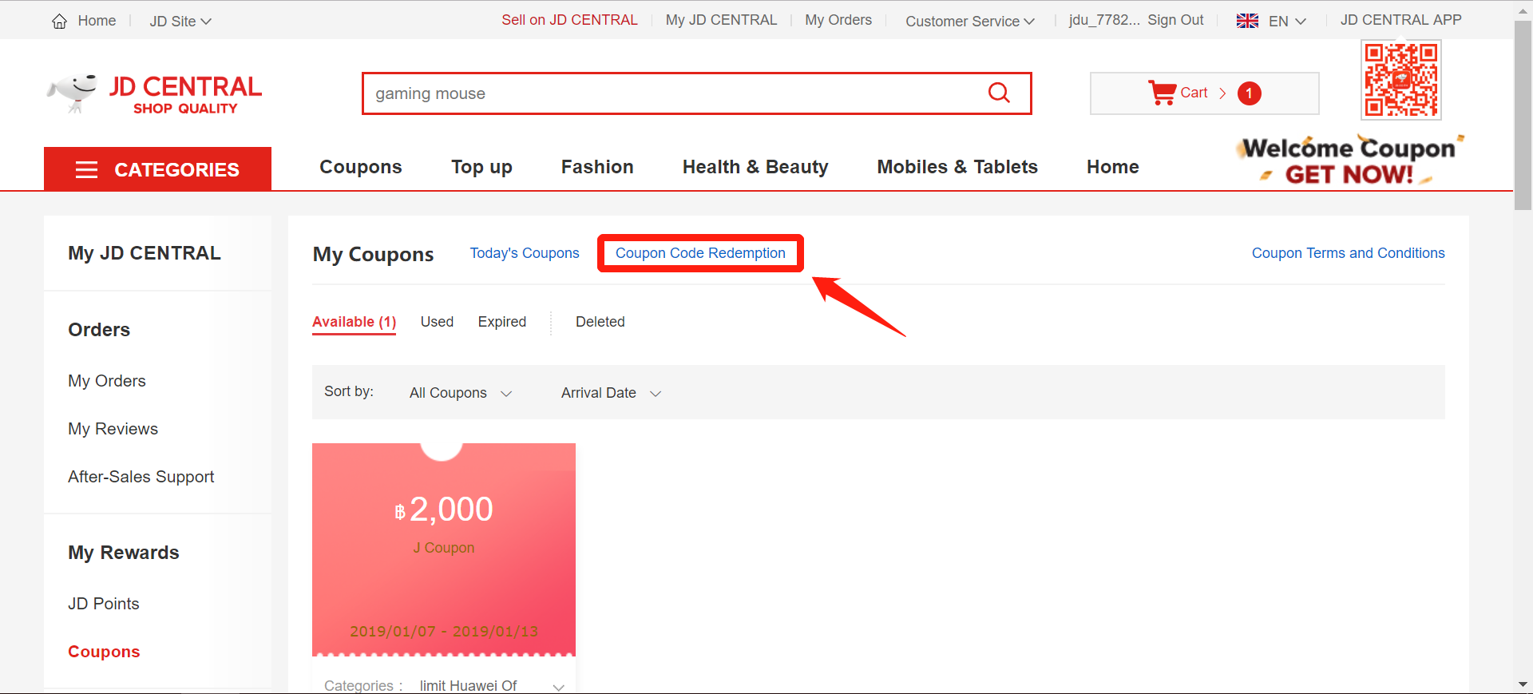Open the Fashion navigation item
Viewport: 1533px width, 694px height.
pyautogui.click(x=597, y=167)
